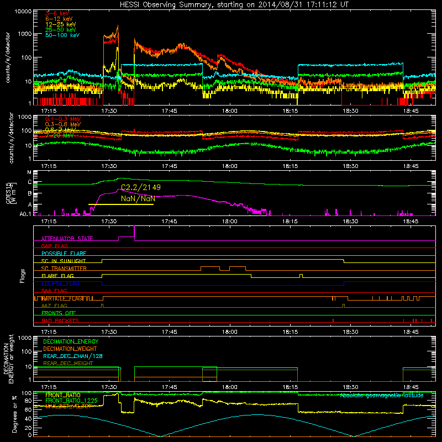Click the REAR_DEC_WEIGHT legend label

(68, 364)
